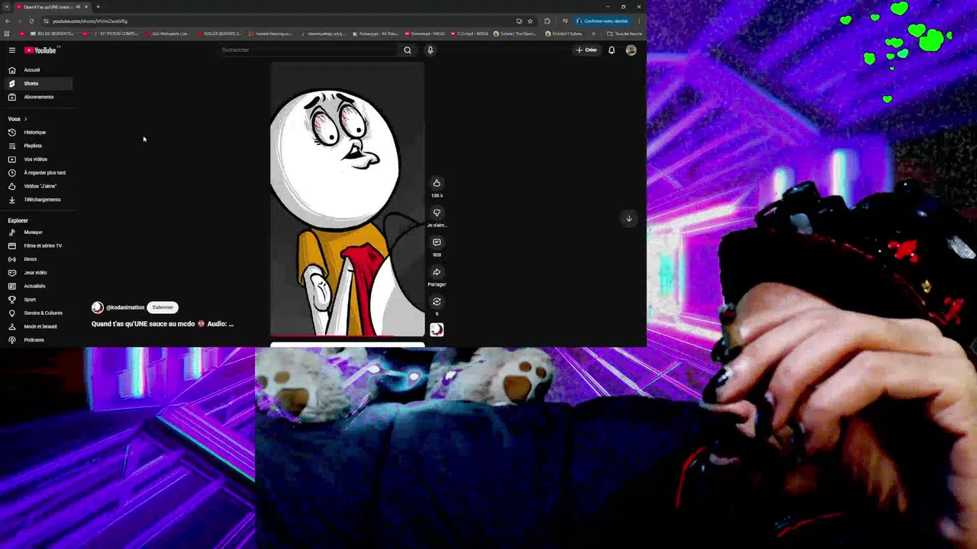The image size is (977, 549).
Task: Click the YouTube logo
Action: pos(40,50)
